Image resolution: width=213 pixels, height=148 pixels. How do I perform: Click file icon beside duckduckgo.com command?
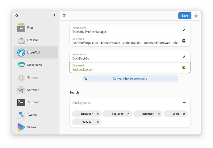[184, 68]
